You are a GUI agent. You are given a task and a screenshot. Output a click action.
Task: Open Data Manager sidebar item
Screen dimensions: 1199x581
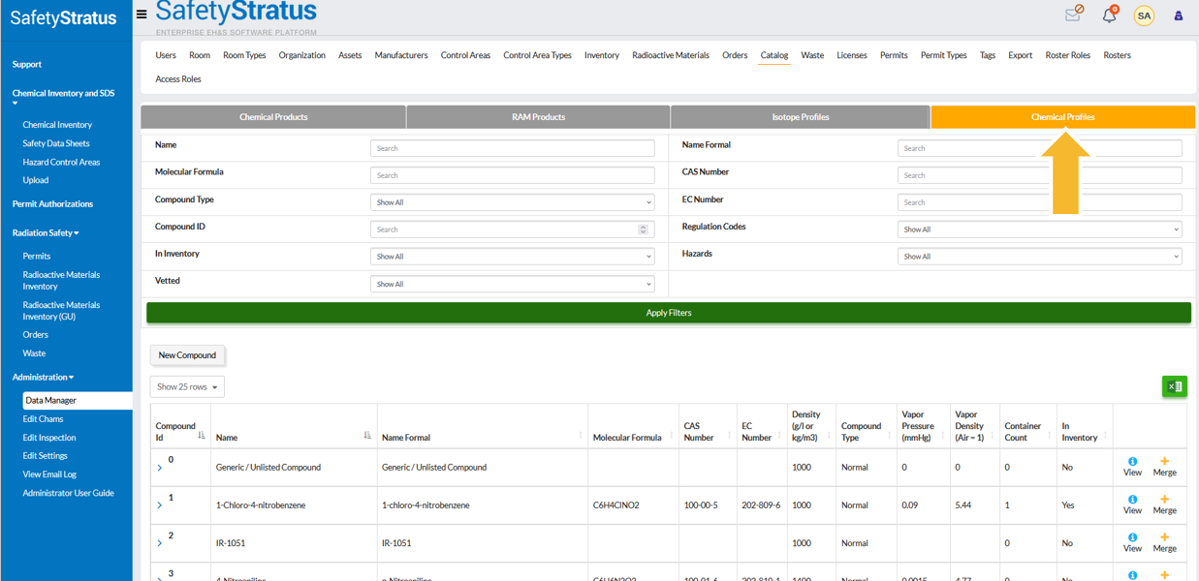pos(77,400)
